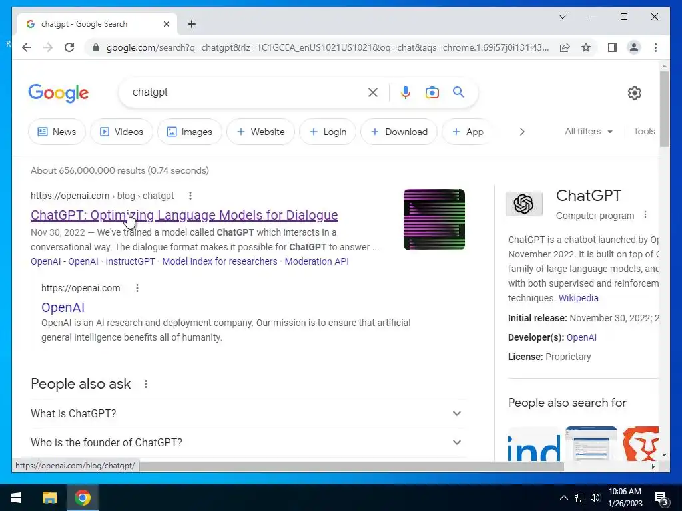This screenshot has height=511, width=682.
Task: Open the All filters dropdown
Action: click(589, 131)
